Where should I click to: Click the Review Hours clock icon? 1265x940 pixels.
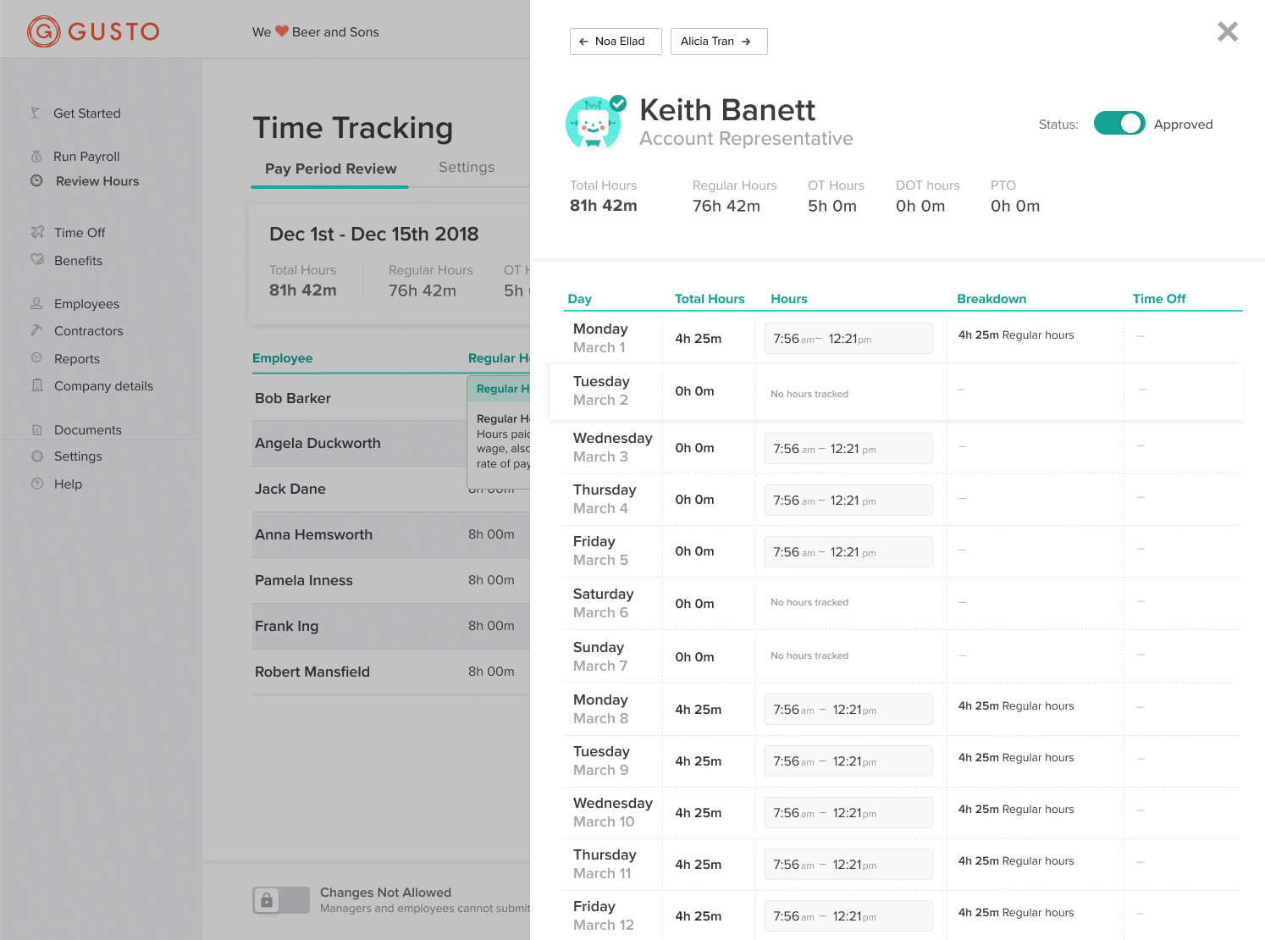coord(36,180)
